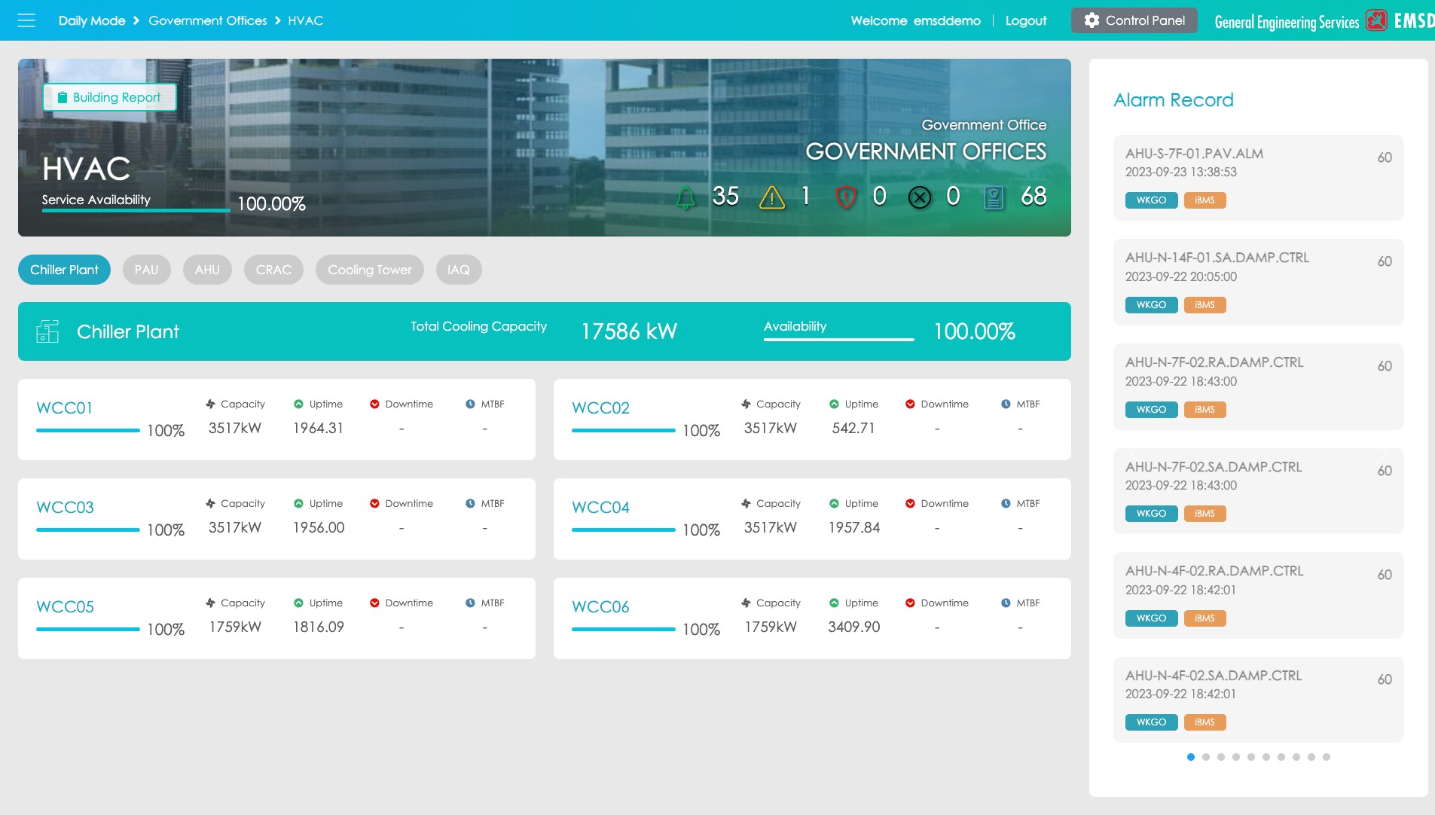This screenshot has height=815, width=1435.
Task: Click the Chiller Plant header icon
Action: pos(47,331)
